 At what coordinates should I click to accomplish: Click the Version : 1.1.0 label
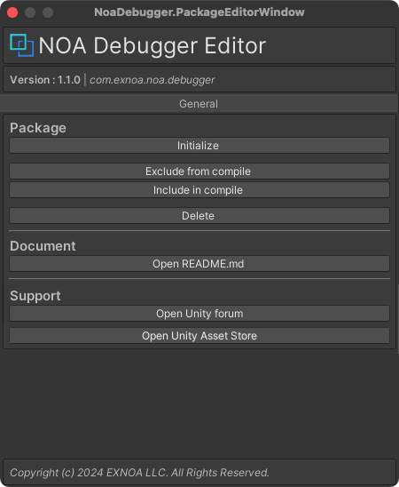45,80
